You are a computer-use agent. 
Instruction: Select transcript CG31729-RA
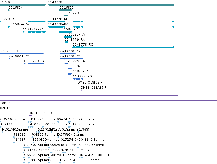pyautogui.click(x=34, y=32)
